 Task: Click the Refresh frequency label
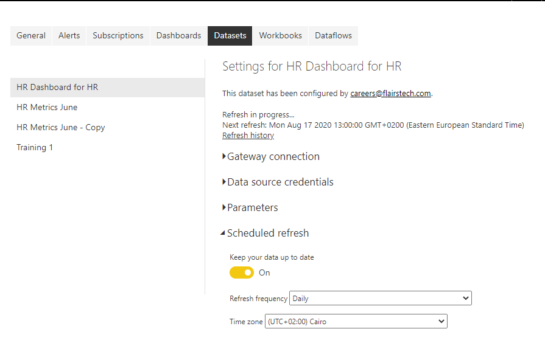coord(258,299)
